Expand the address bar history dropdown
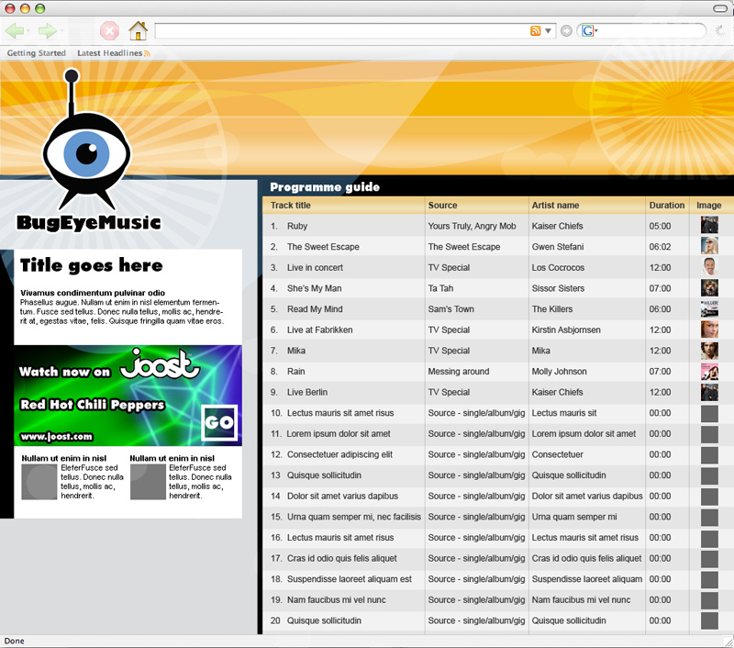Viewport: 734px width, 648px height. 549,31
